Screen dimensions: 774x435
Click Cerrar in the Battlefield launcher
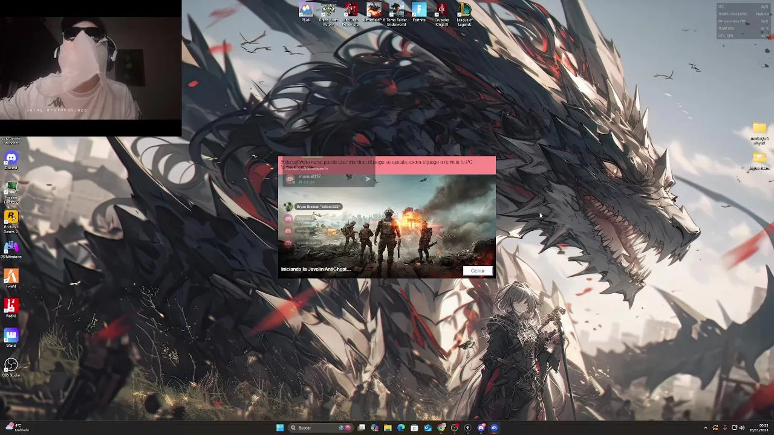pos(478,271)
